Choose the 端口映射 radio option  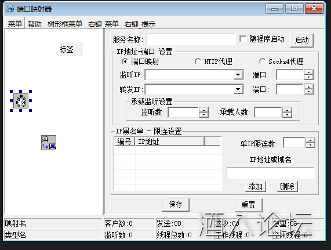click(125, 61)
